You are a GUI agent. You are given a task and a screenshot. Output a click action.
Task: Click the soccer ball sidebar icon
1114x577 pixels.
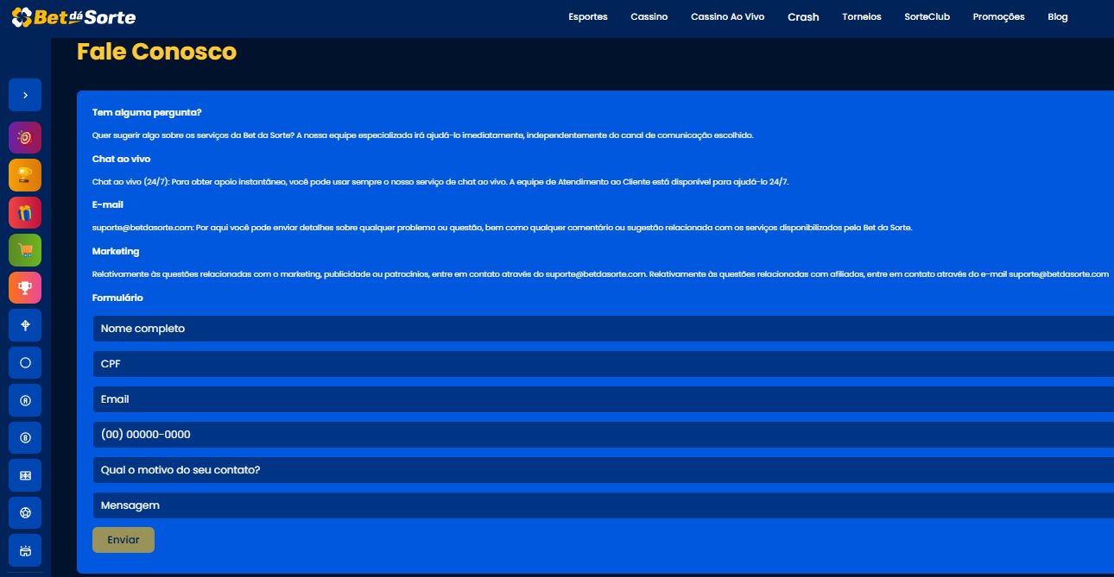[25, 513]
